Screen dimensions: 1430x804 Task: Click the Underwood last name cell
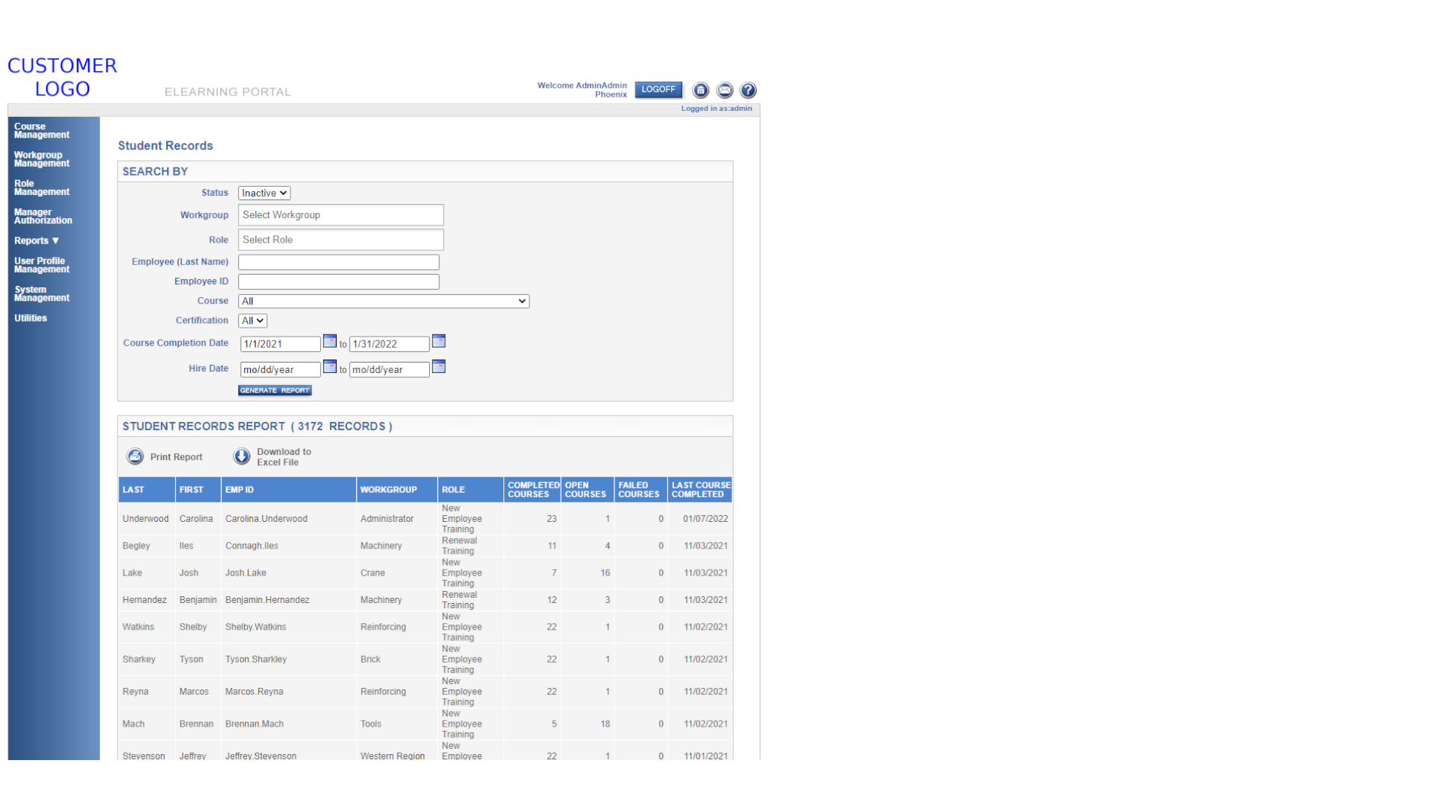tap(146, 519)
